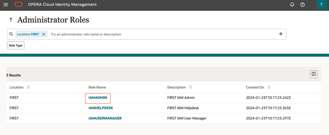The width and height of the screenshot is (329, 135).
Task: Click the OPERA Cloud Identity Management title
Action: coord(62,4)
